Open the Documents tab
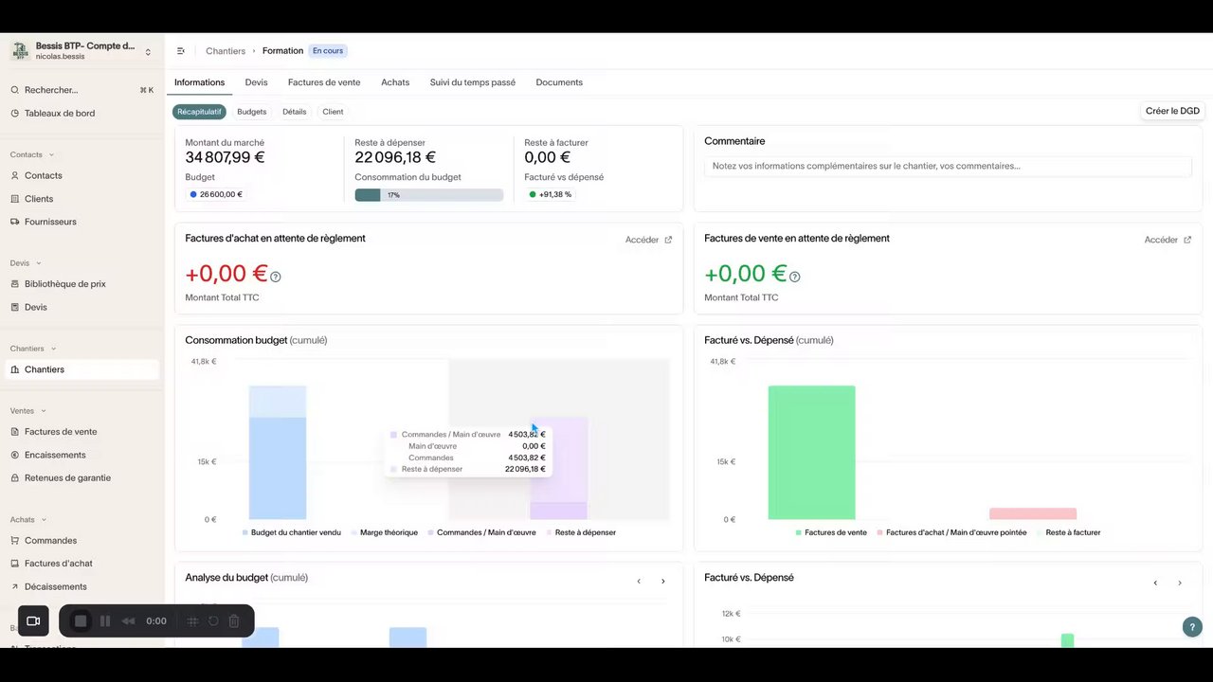The image size is (1213, 682). pyautogui.click(x=559, y=82)
